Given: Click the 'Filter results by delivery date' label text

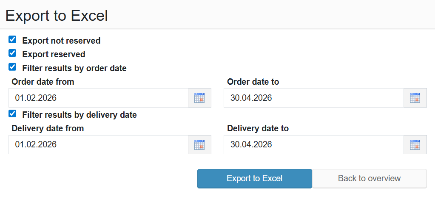Looking at the screenshot, I should 80,115.
